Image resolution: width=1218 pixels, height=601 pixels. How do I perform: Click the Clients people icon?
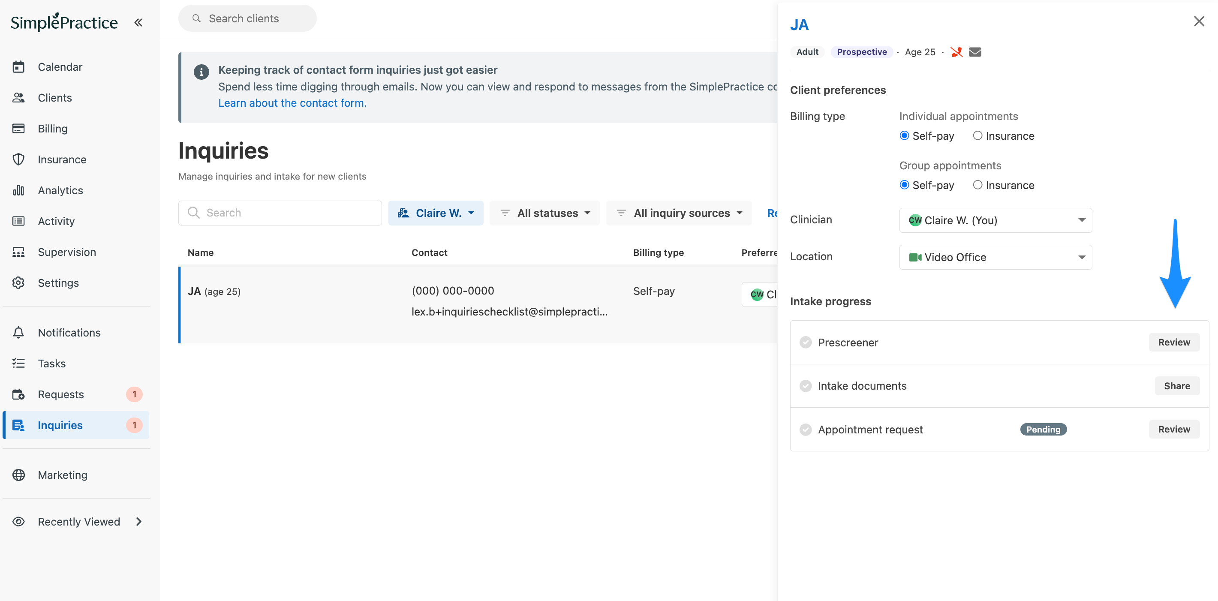18,97
